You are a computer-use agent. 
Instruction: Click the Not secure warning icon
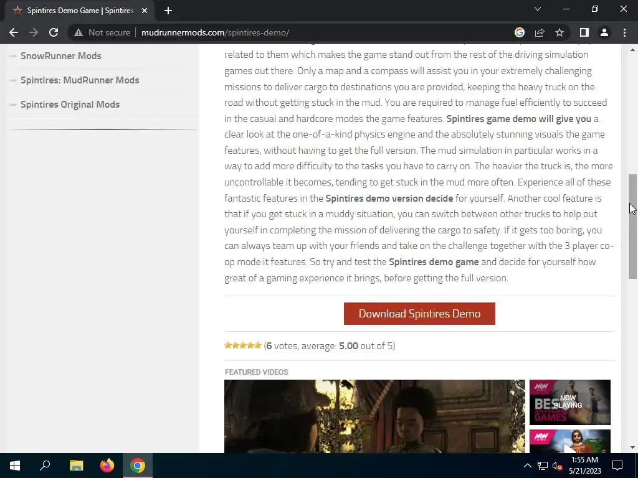click(79, 32)
